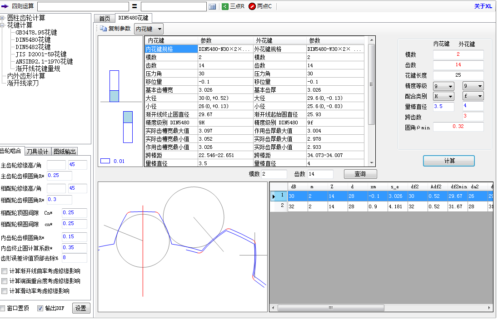The image size is (498, 319).
Task: Switch to the 图纸输出 tab
Action: 65,152
